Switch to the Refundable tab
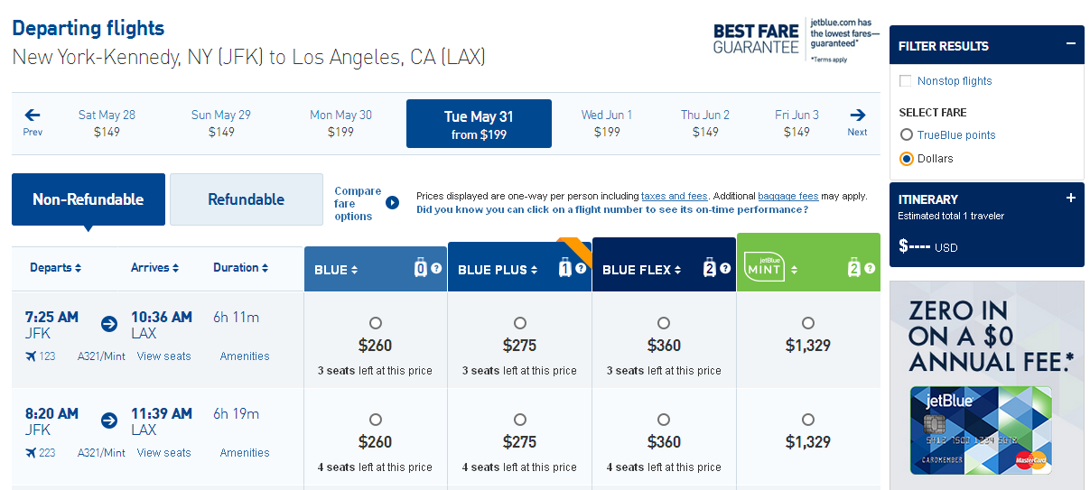 coord(246,199)
